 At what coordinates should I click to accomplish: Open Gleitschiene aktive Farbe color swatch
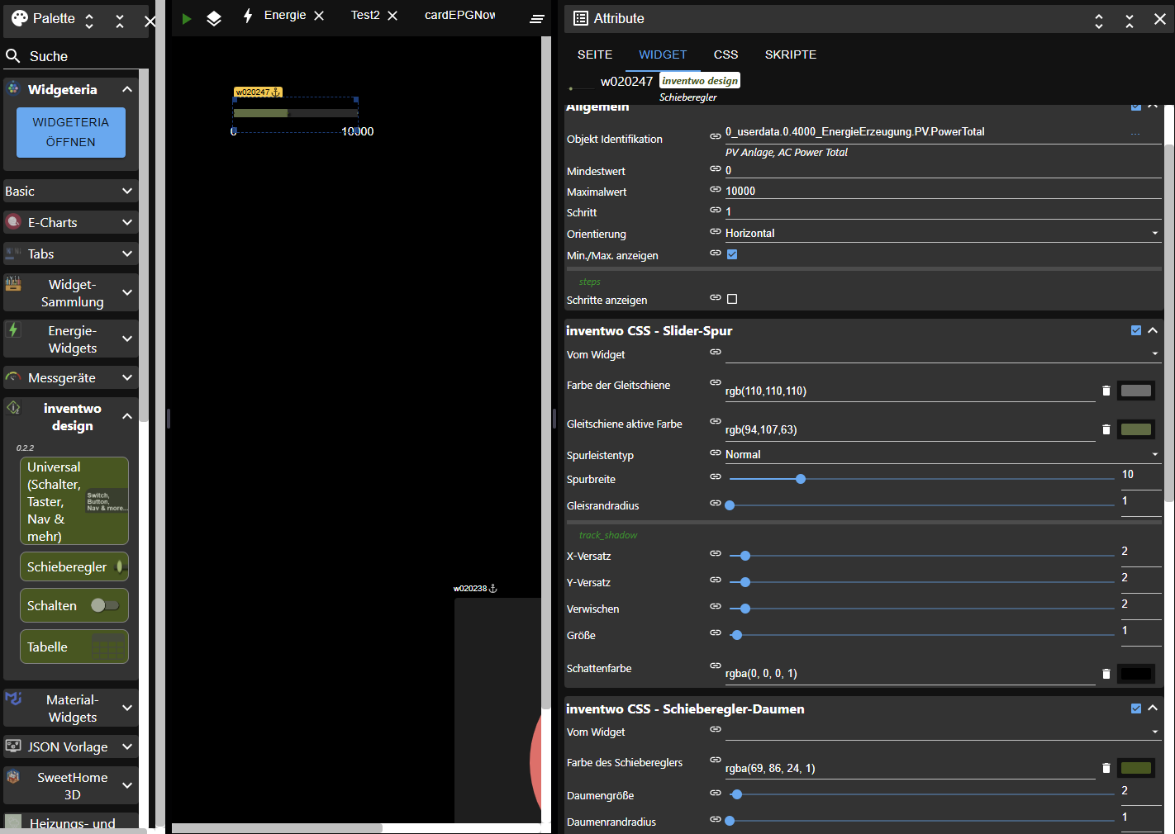click(x=1136, y=429)
